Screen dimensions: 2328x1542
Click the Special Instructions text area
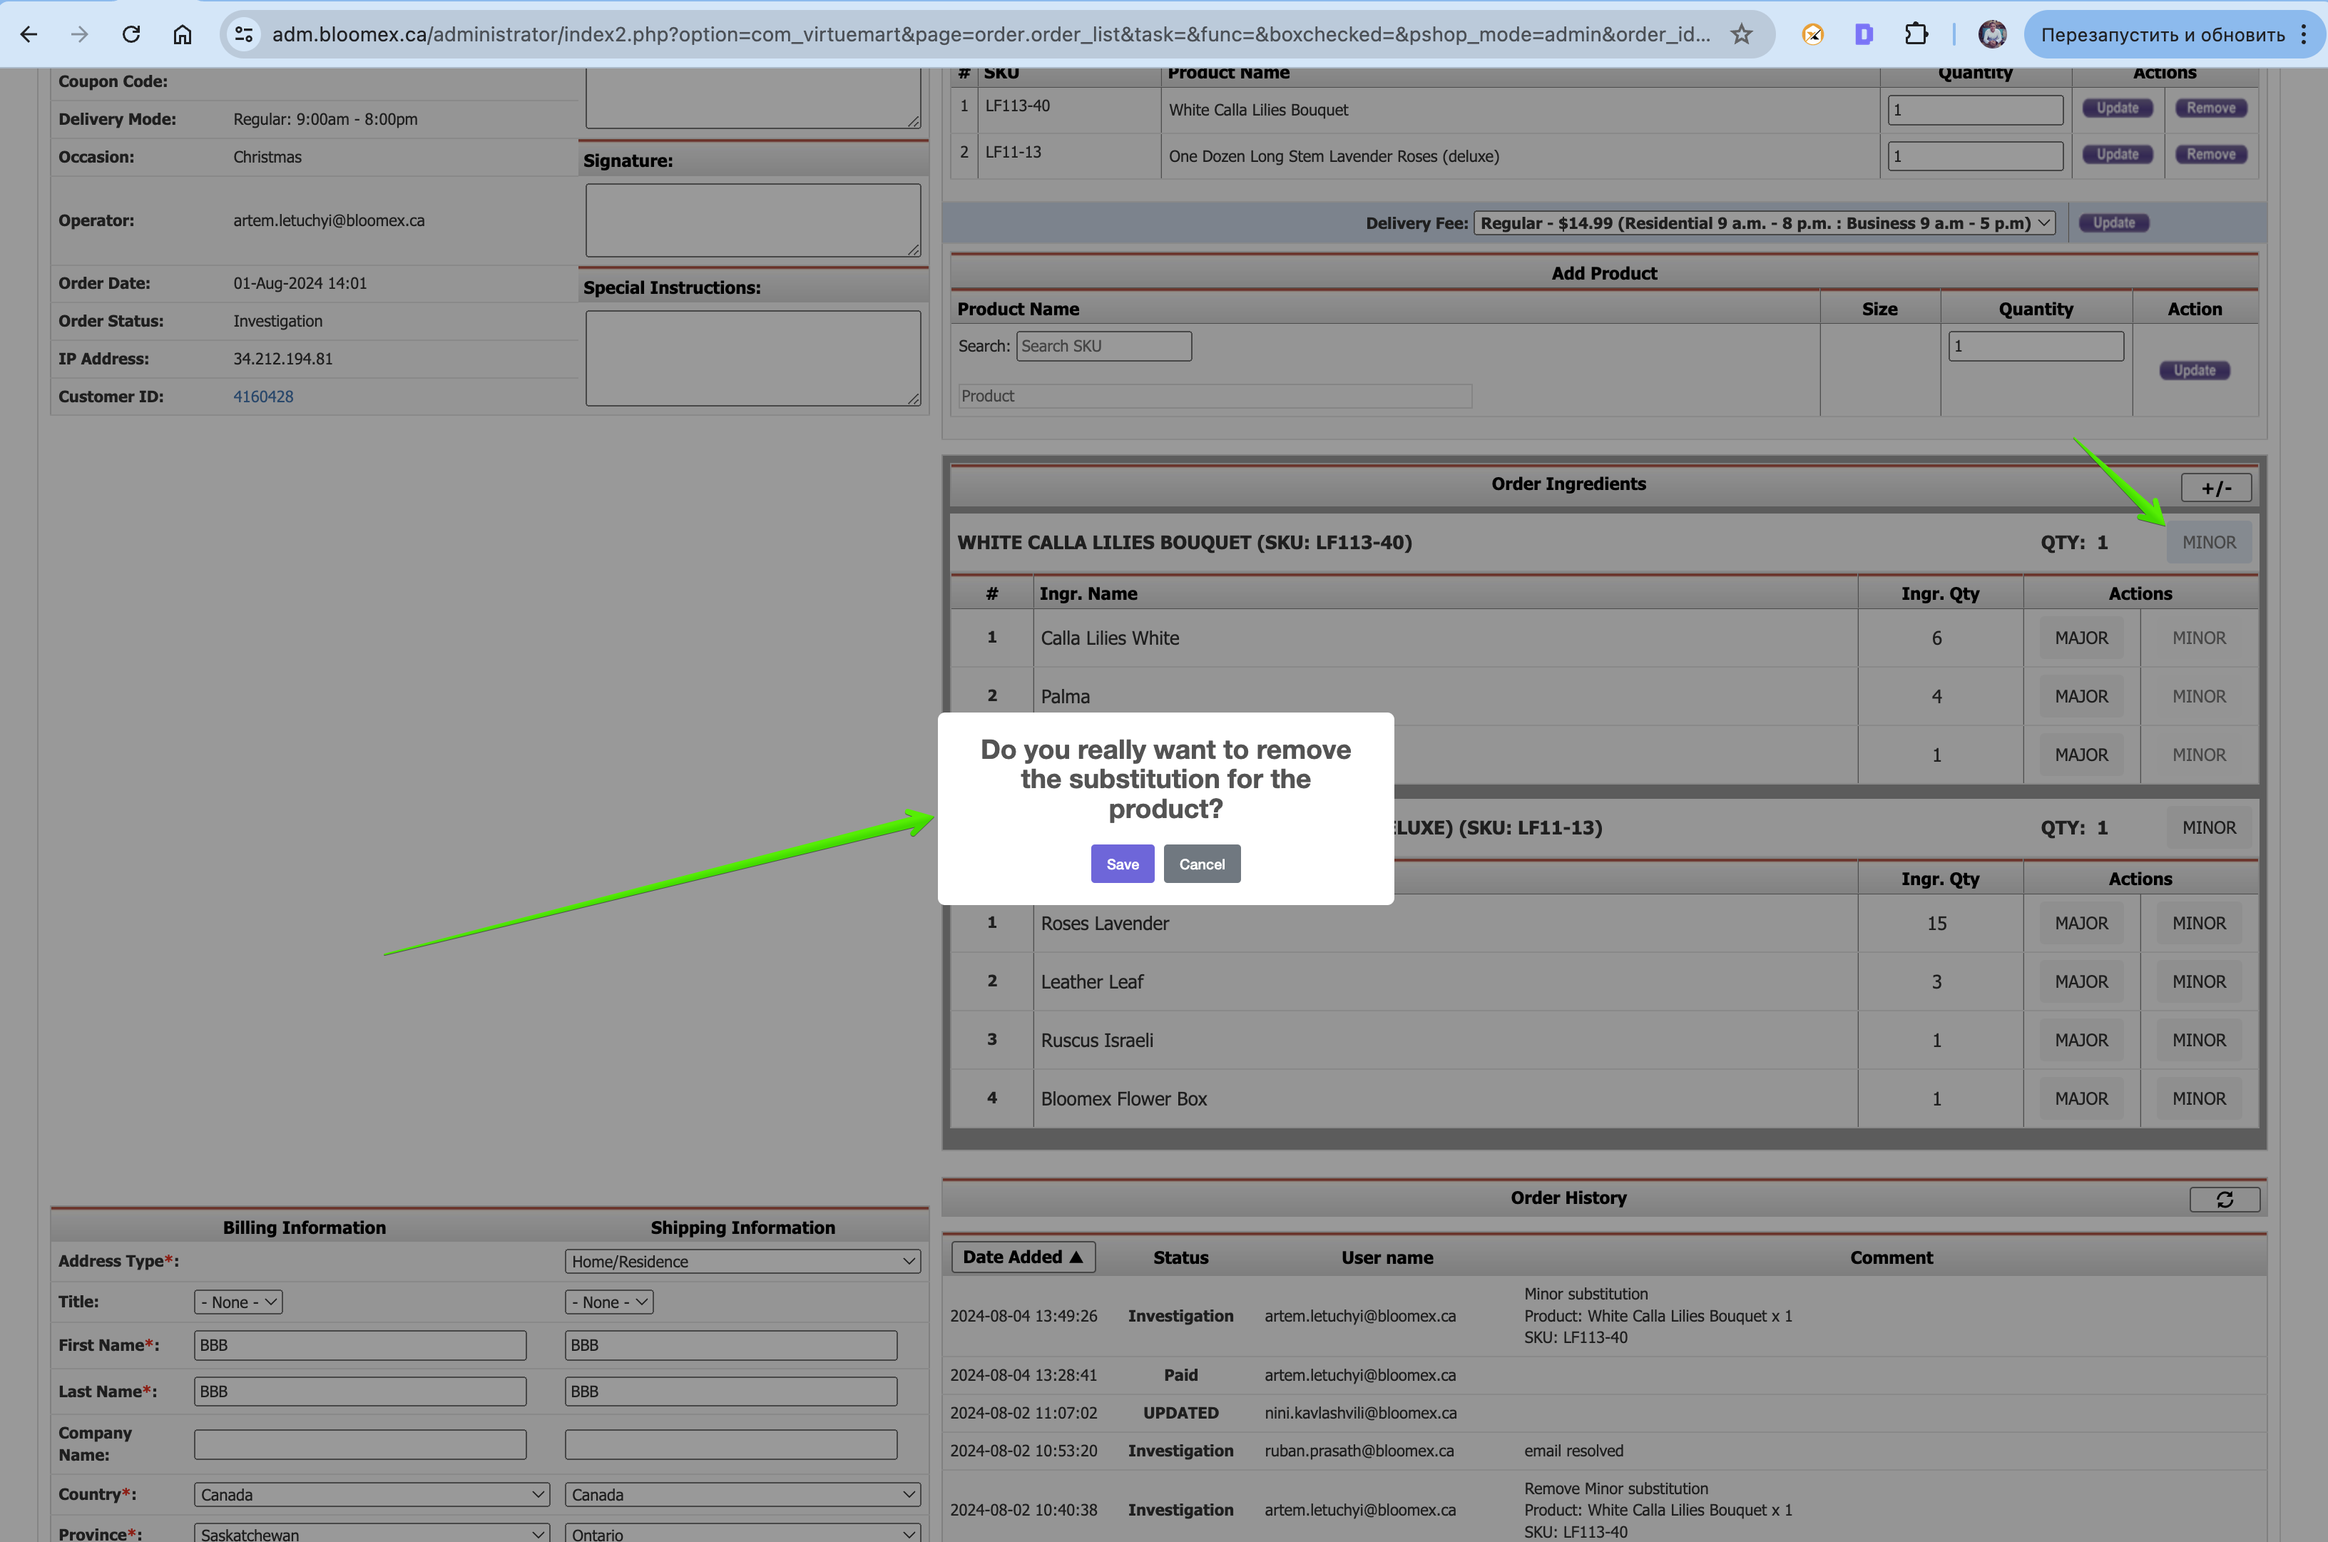[x=753, y=358]
